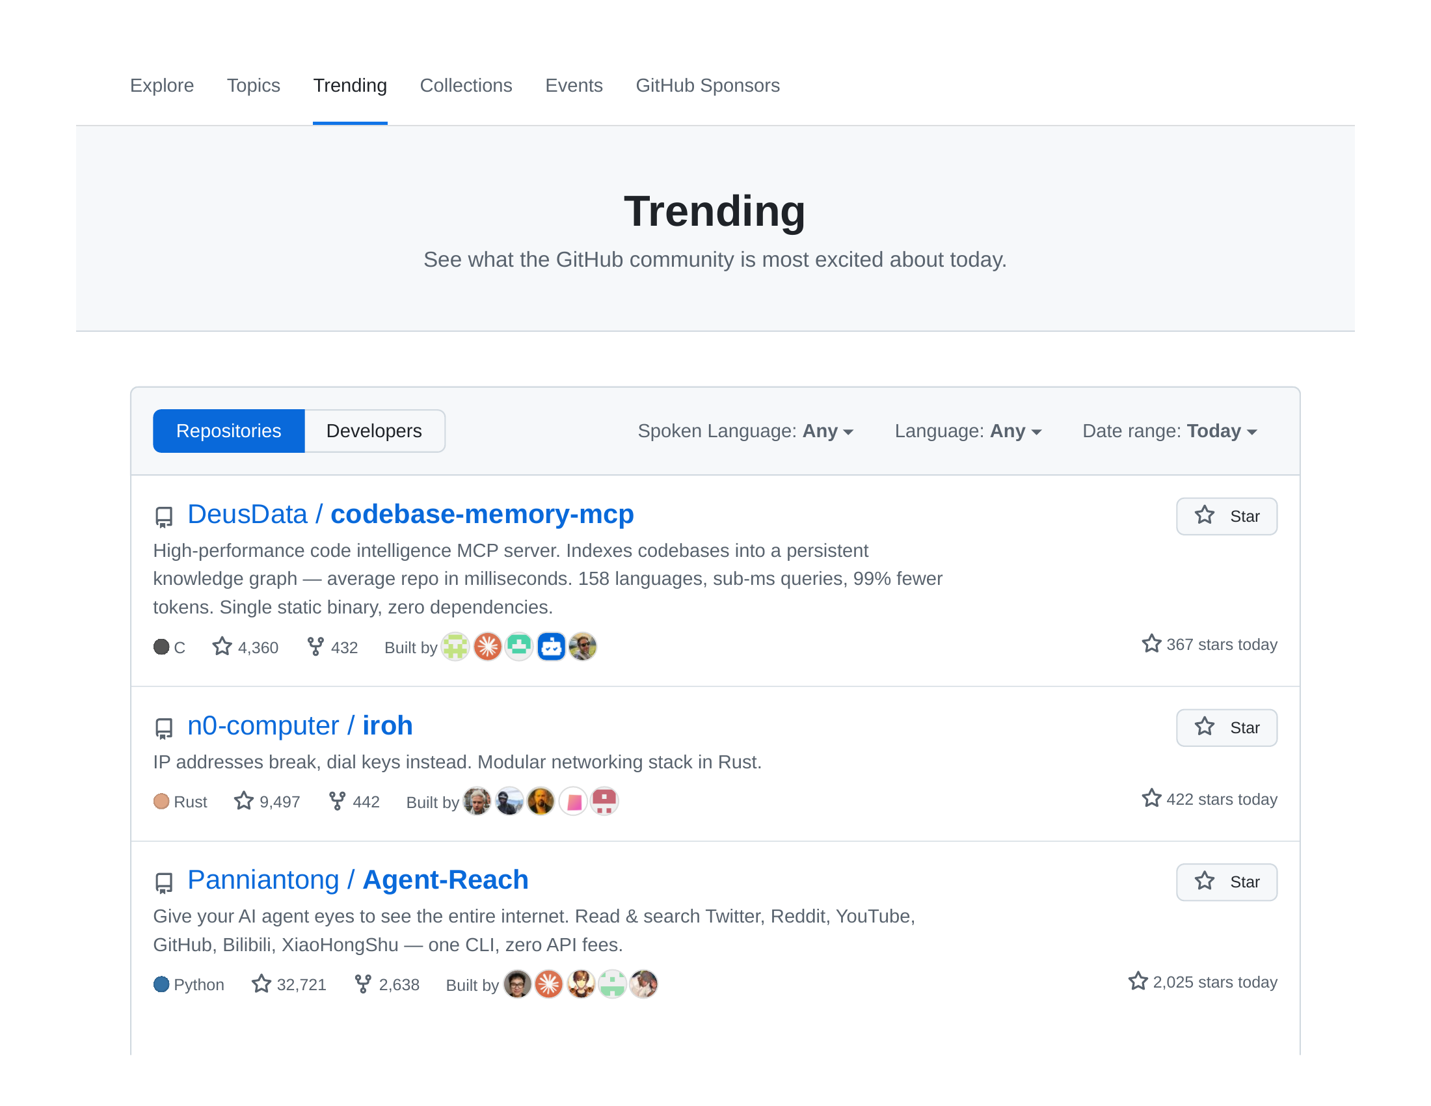Open third contributor avatar of iroh
The width and height of the screenshot is (1431, 1106).
coord(541,801)
